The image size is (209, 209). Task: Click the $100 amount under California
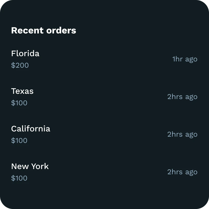[x=19, y=141]
